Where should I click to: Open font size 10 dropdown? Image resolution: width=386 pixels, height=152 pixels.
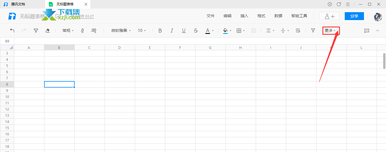coord(142,31)
